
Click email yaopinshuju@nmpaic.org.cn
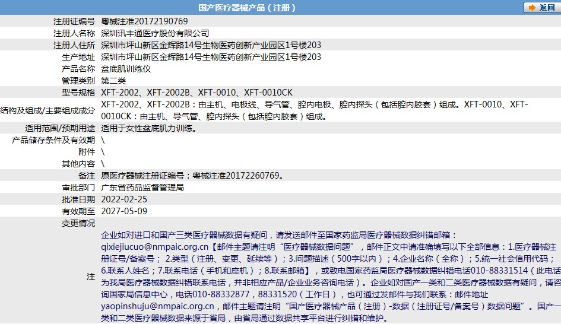157,306
